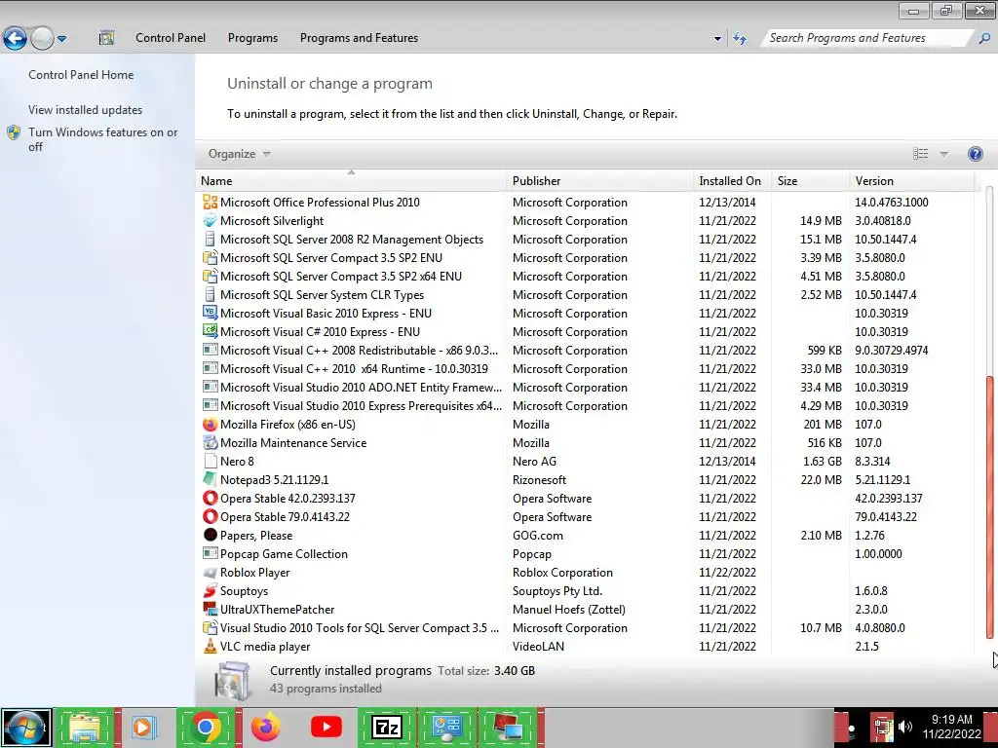Open Windows Explorer from the taskbar
Viewport: 998px width, 748px height.
pos(86,727)
